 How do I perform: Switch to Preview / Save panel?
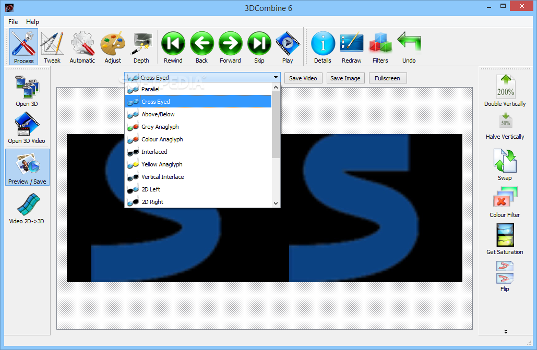click(27, 167)
